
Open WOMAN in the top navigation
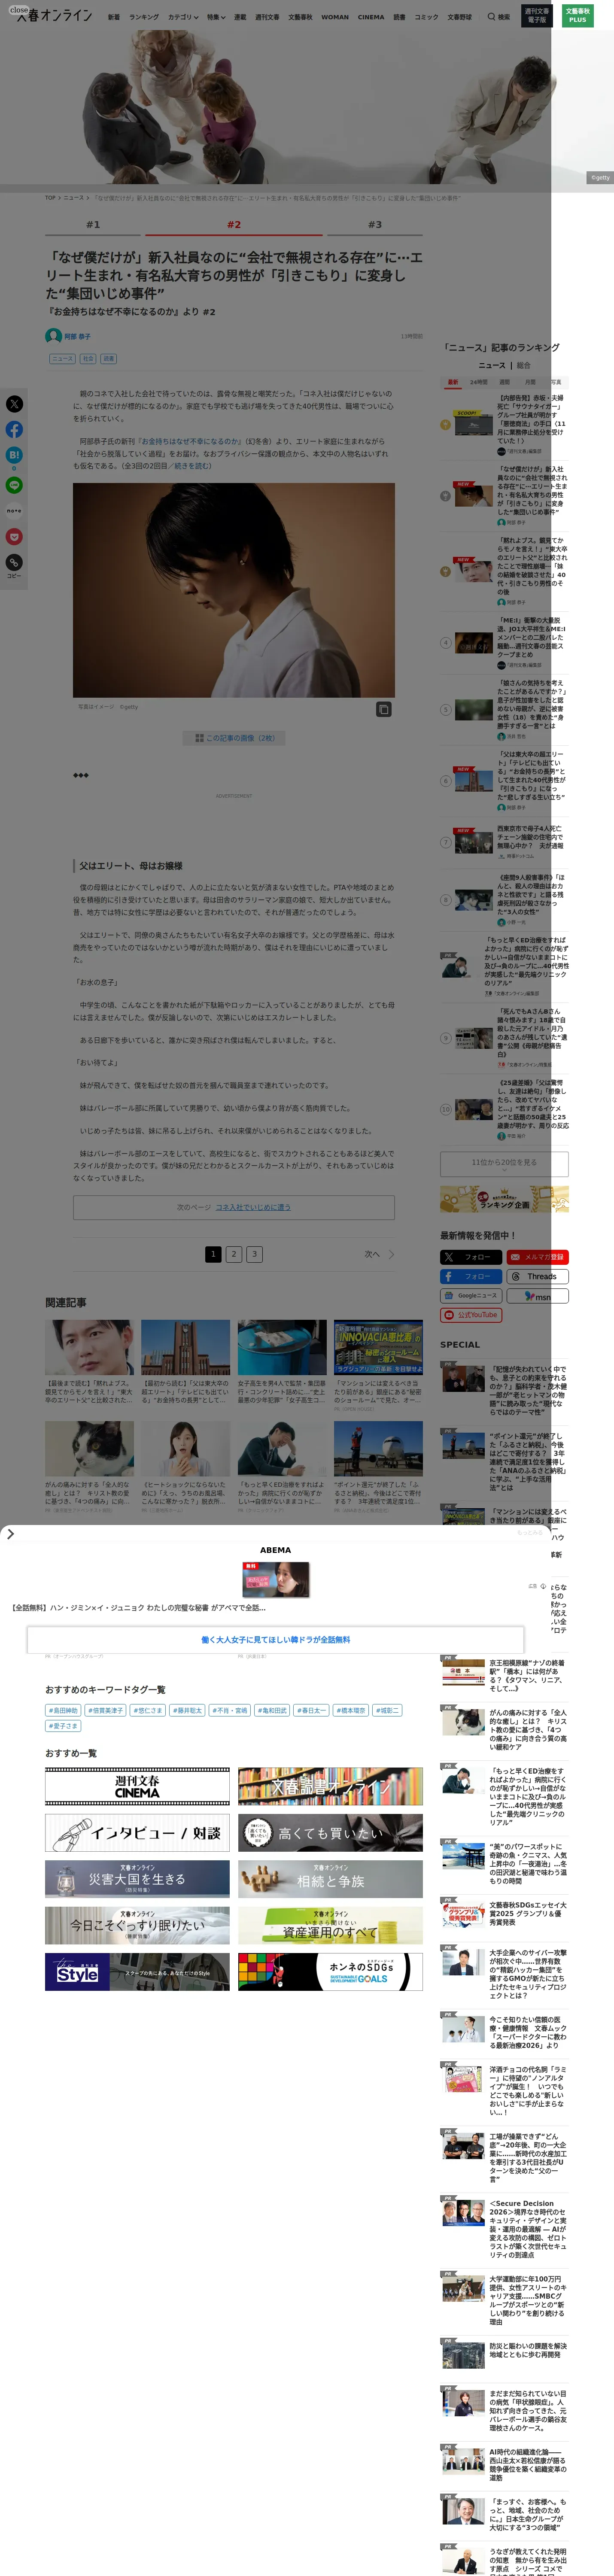(x=335, y=17)
